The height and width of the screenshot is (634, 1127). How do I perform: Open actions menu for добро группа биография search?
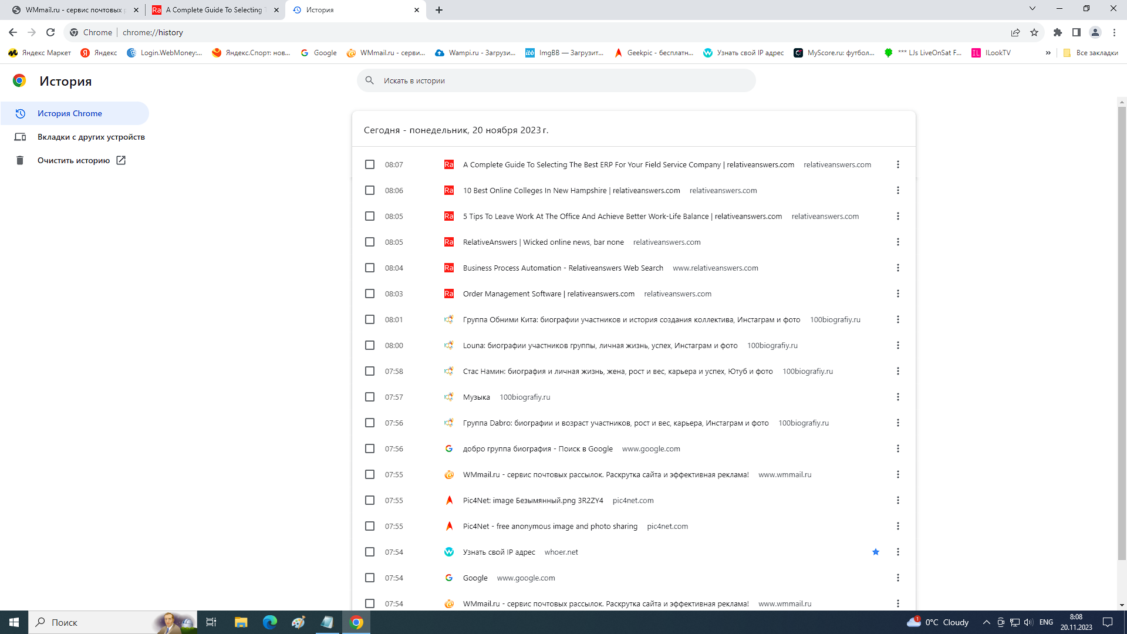[897, 448]
